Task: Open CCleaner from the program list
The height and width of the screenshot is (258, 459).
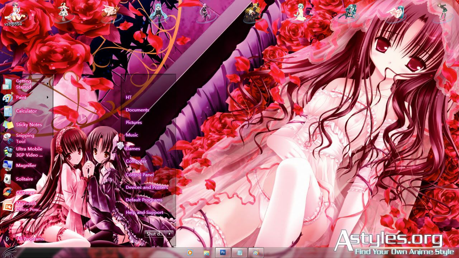Action: [x=25, y=193]
